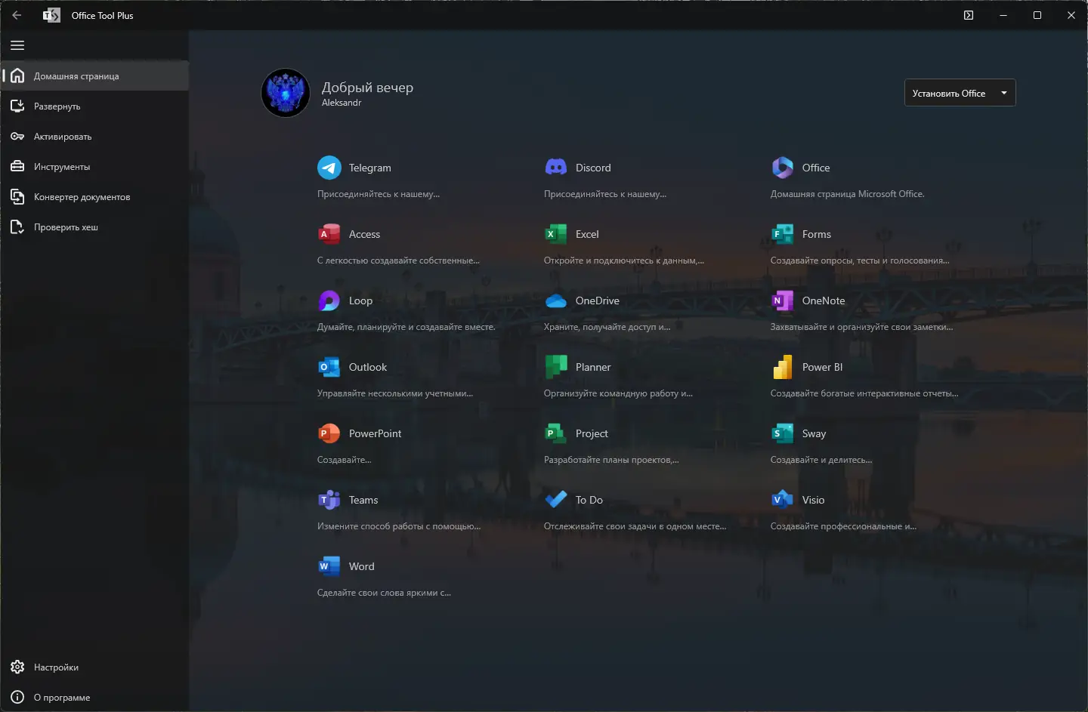Viewport: 1088px width, 712px height.
Task: Click 'Домашняя страница Microsoft Office.' description
Action: (847, 194)
